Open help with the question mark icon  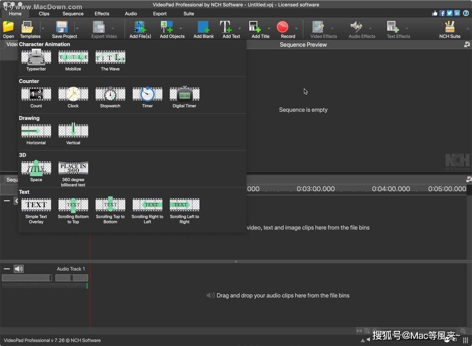(x=466, y=13)
